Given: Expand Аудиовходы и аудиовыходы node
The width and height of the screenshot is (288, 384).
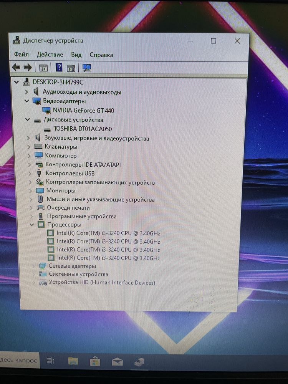Looking at the screenshot, I should [x=26, y=92].
